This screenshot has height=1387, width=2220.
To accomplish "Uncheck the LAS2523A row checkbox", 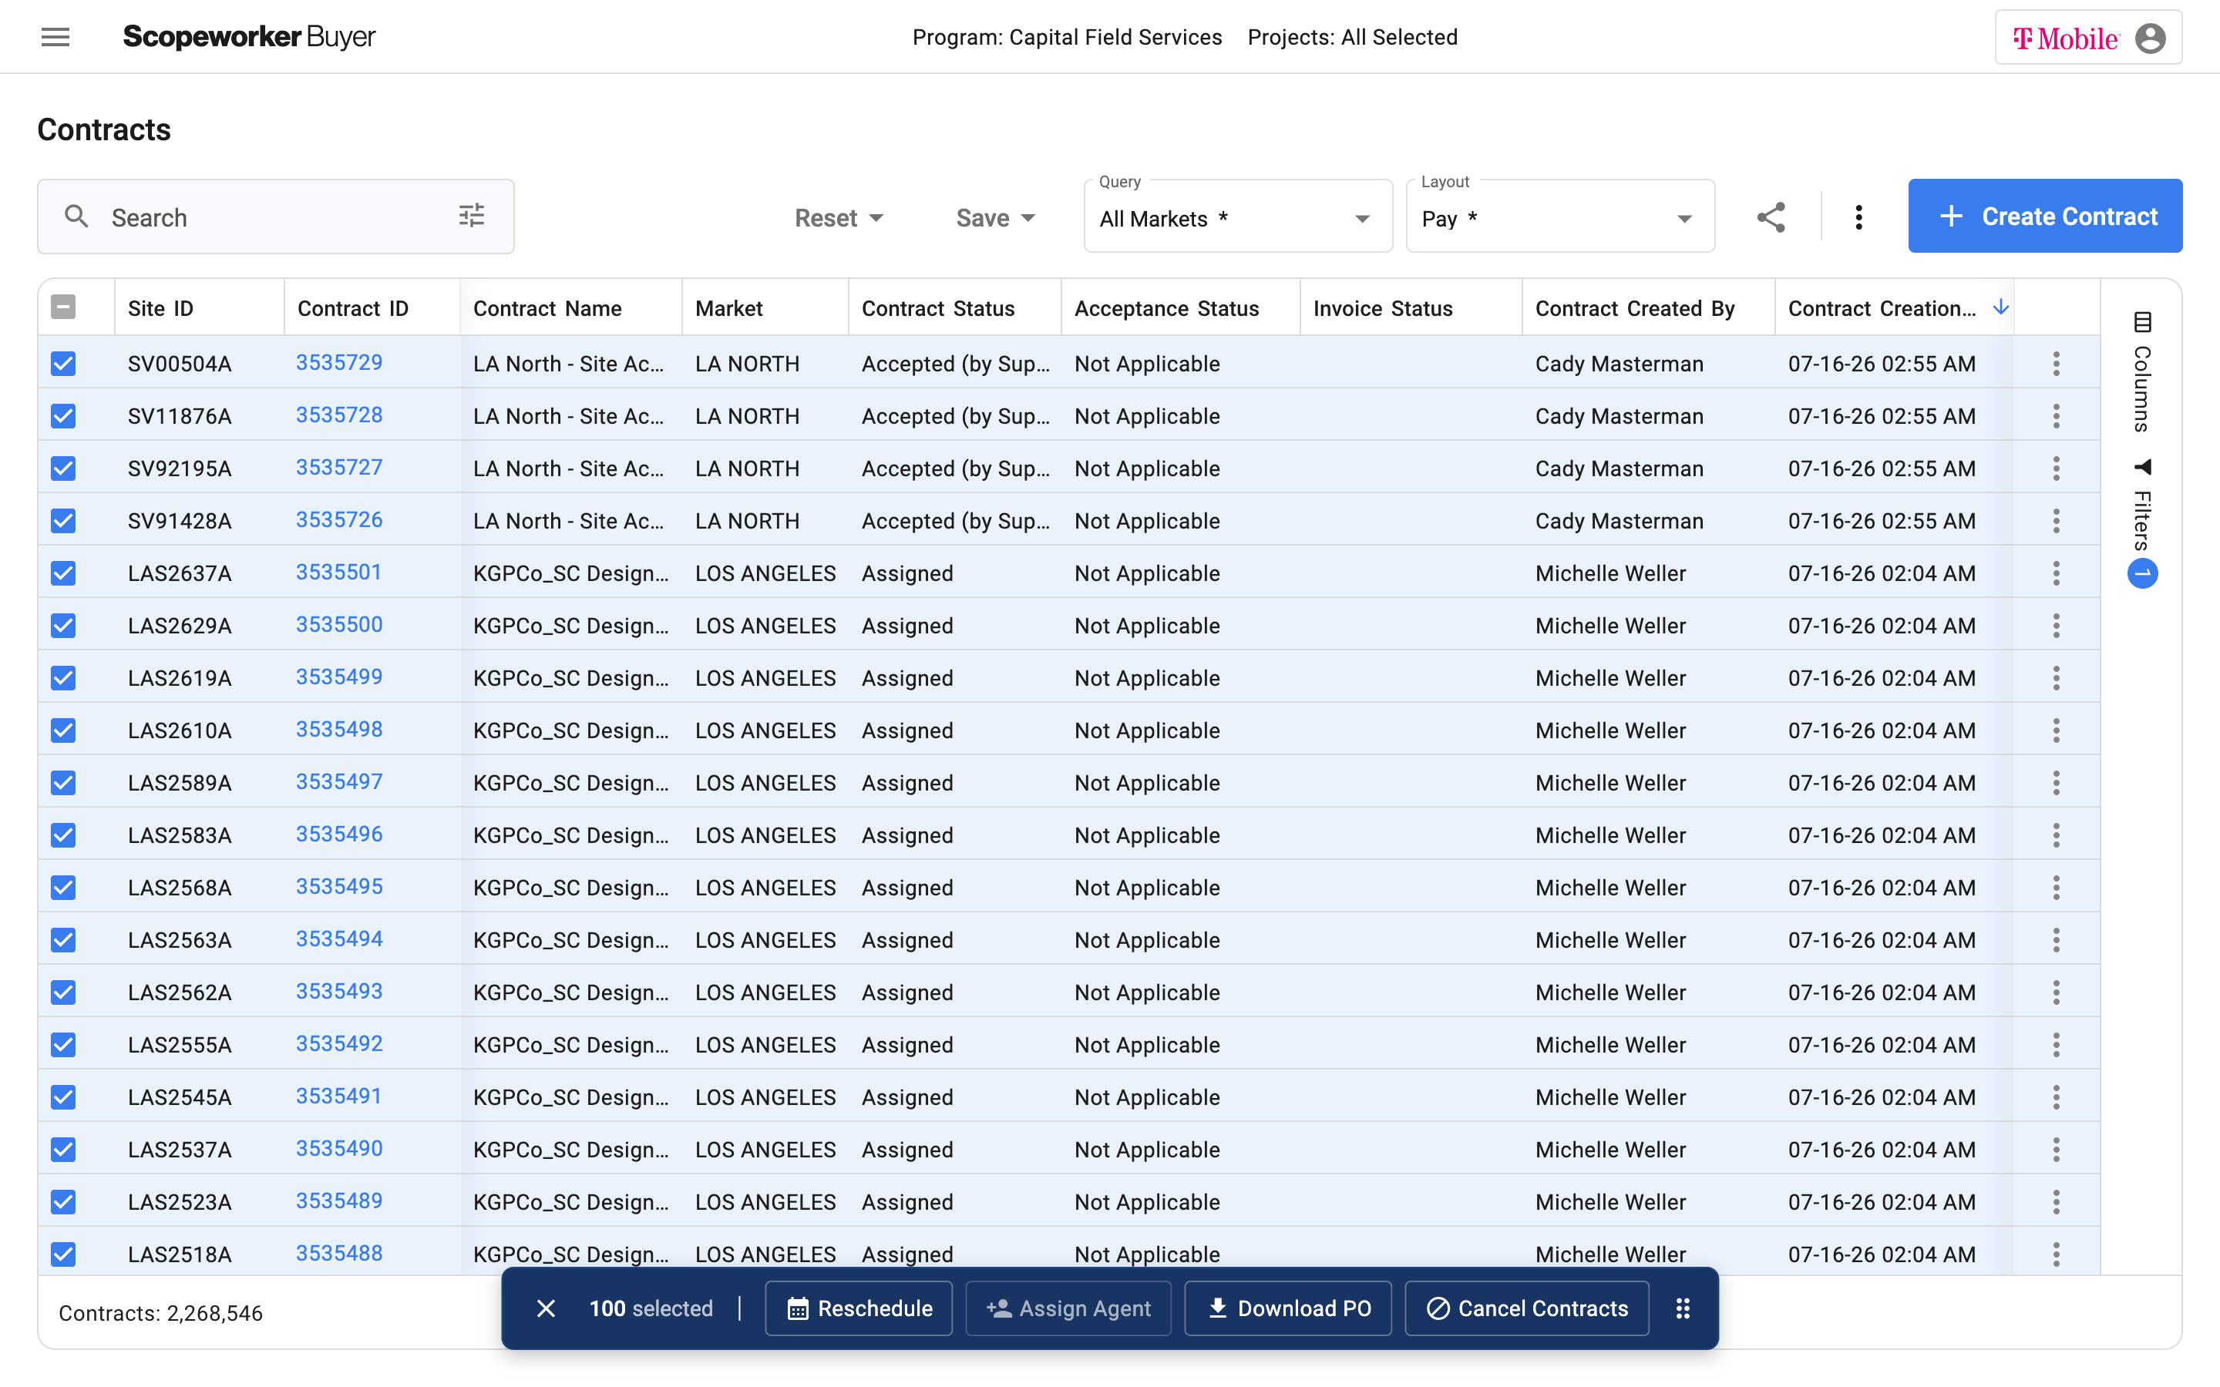I will 63,1202.
